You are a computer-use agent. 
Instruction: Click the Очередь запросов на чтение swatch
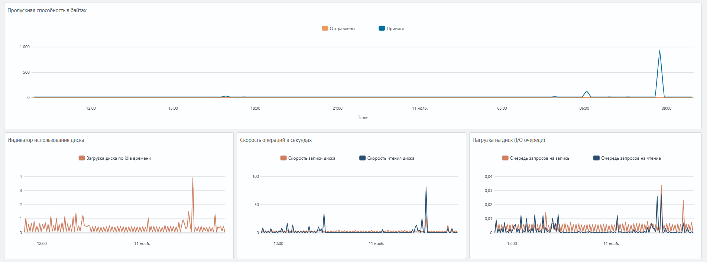point(597,158)
